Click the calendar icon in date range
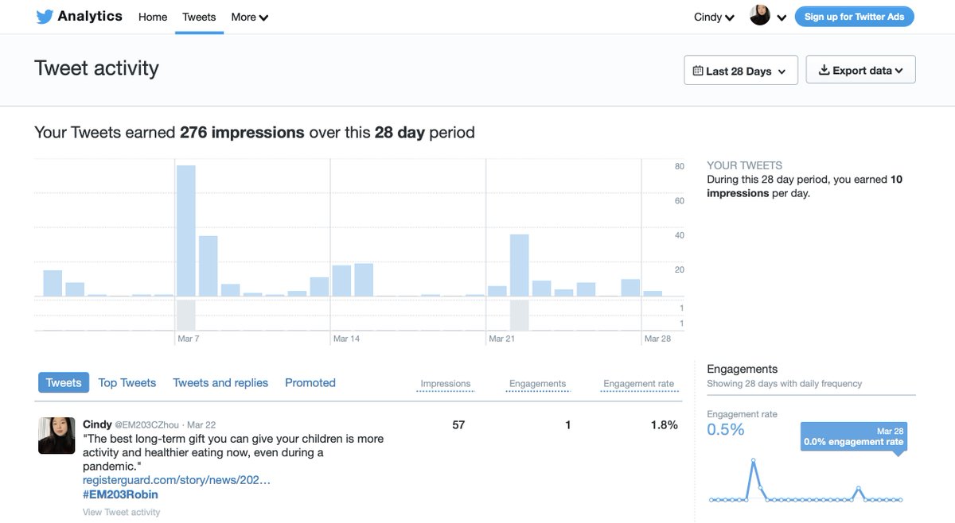The image size is (955, 523). (698, 71)
